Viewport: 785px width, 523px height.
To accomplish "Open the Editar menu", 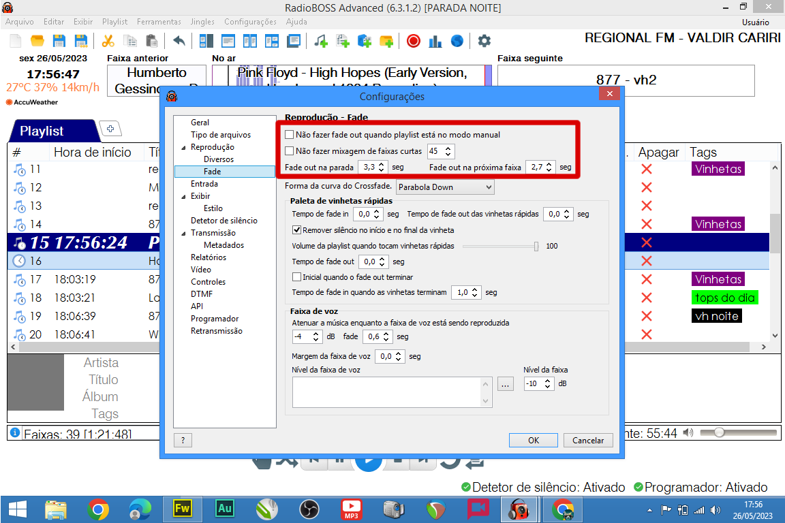I will pyautogui.click(x=54, y=22).
